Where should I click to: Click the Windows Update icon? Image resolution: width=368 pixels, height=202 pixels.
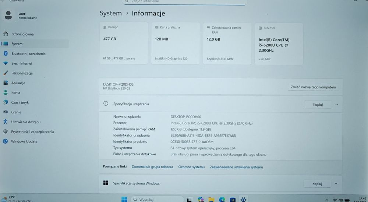(6, 141)
